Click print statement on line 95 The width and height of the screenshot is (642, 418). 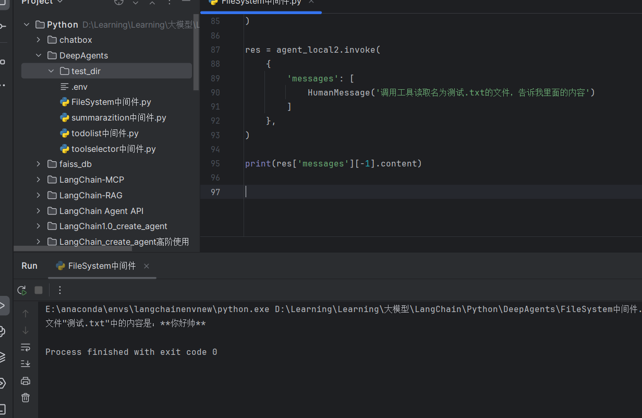(333, 164)
